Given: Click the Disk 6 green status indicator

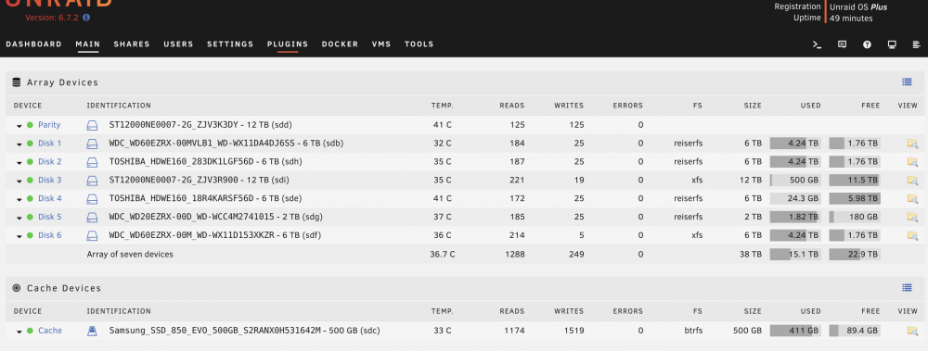Looking at the screenshot, I should [31, 235].
